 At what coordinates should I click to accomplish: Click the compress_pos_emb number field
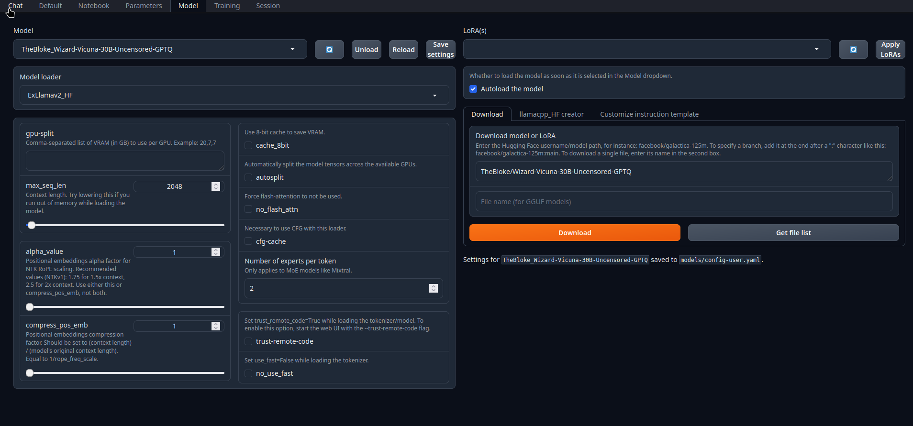point(179,326)
